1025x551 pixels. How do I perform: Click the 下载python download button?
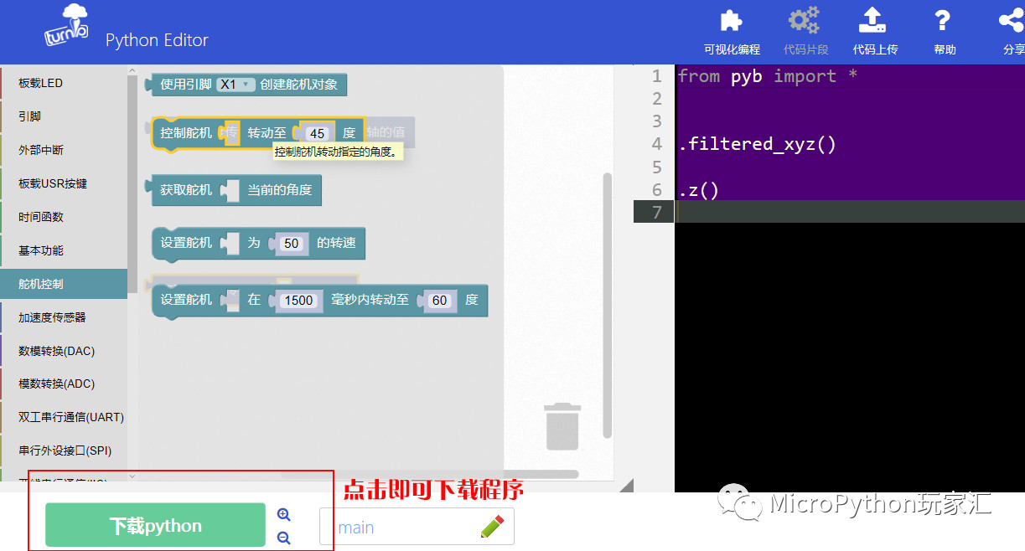coord(155,526)
